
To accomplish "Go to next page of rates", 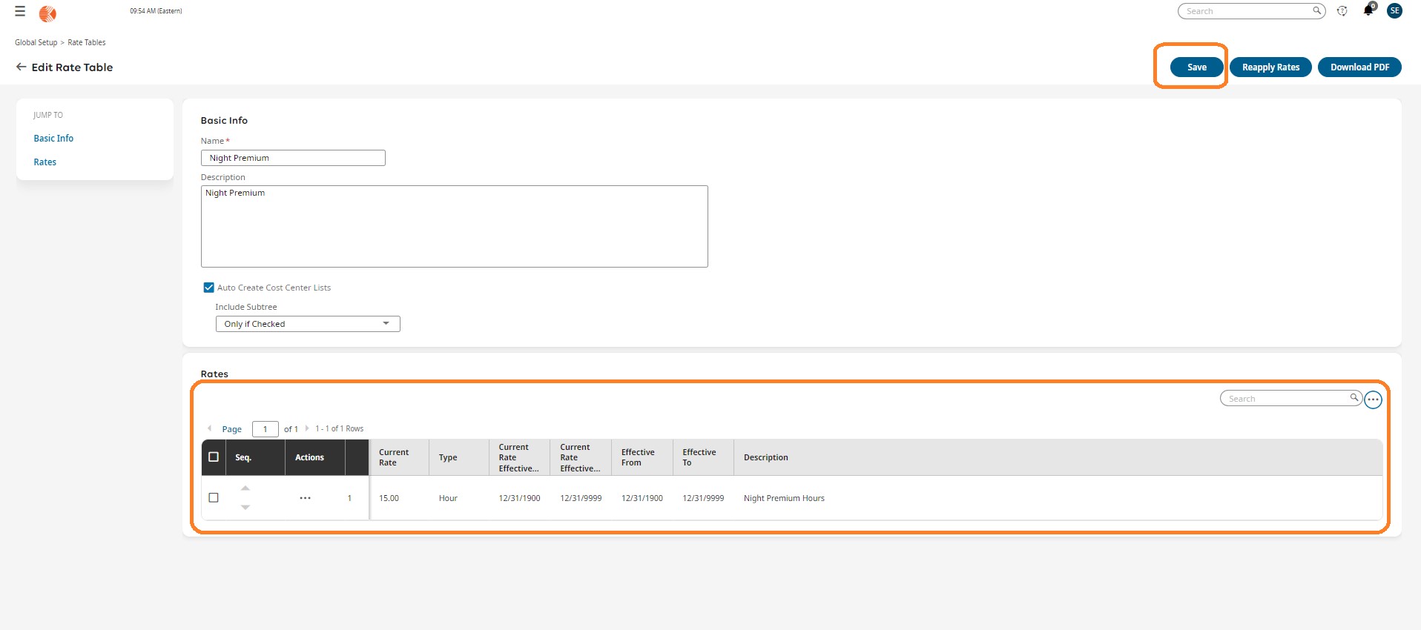I will click(307, 428).
